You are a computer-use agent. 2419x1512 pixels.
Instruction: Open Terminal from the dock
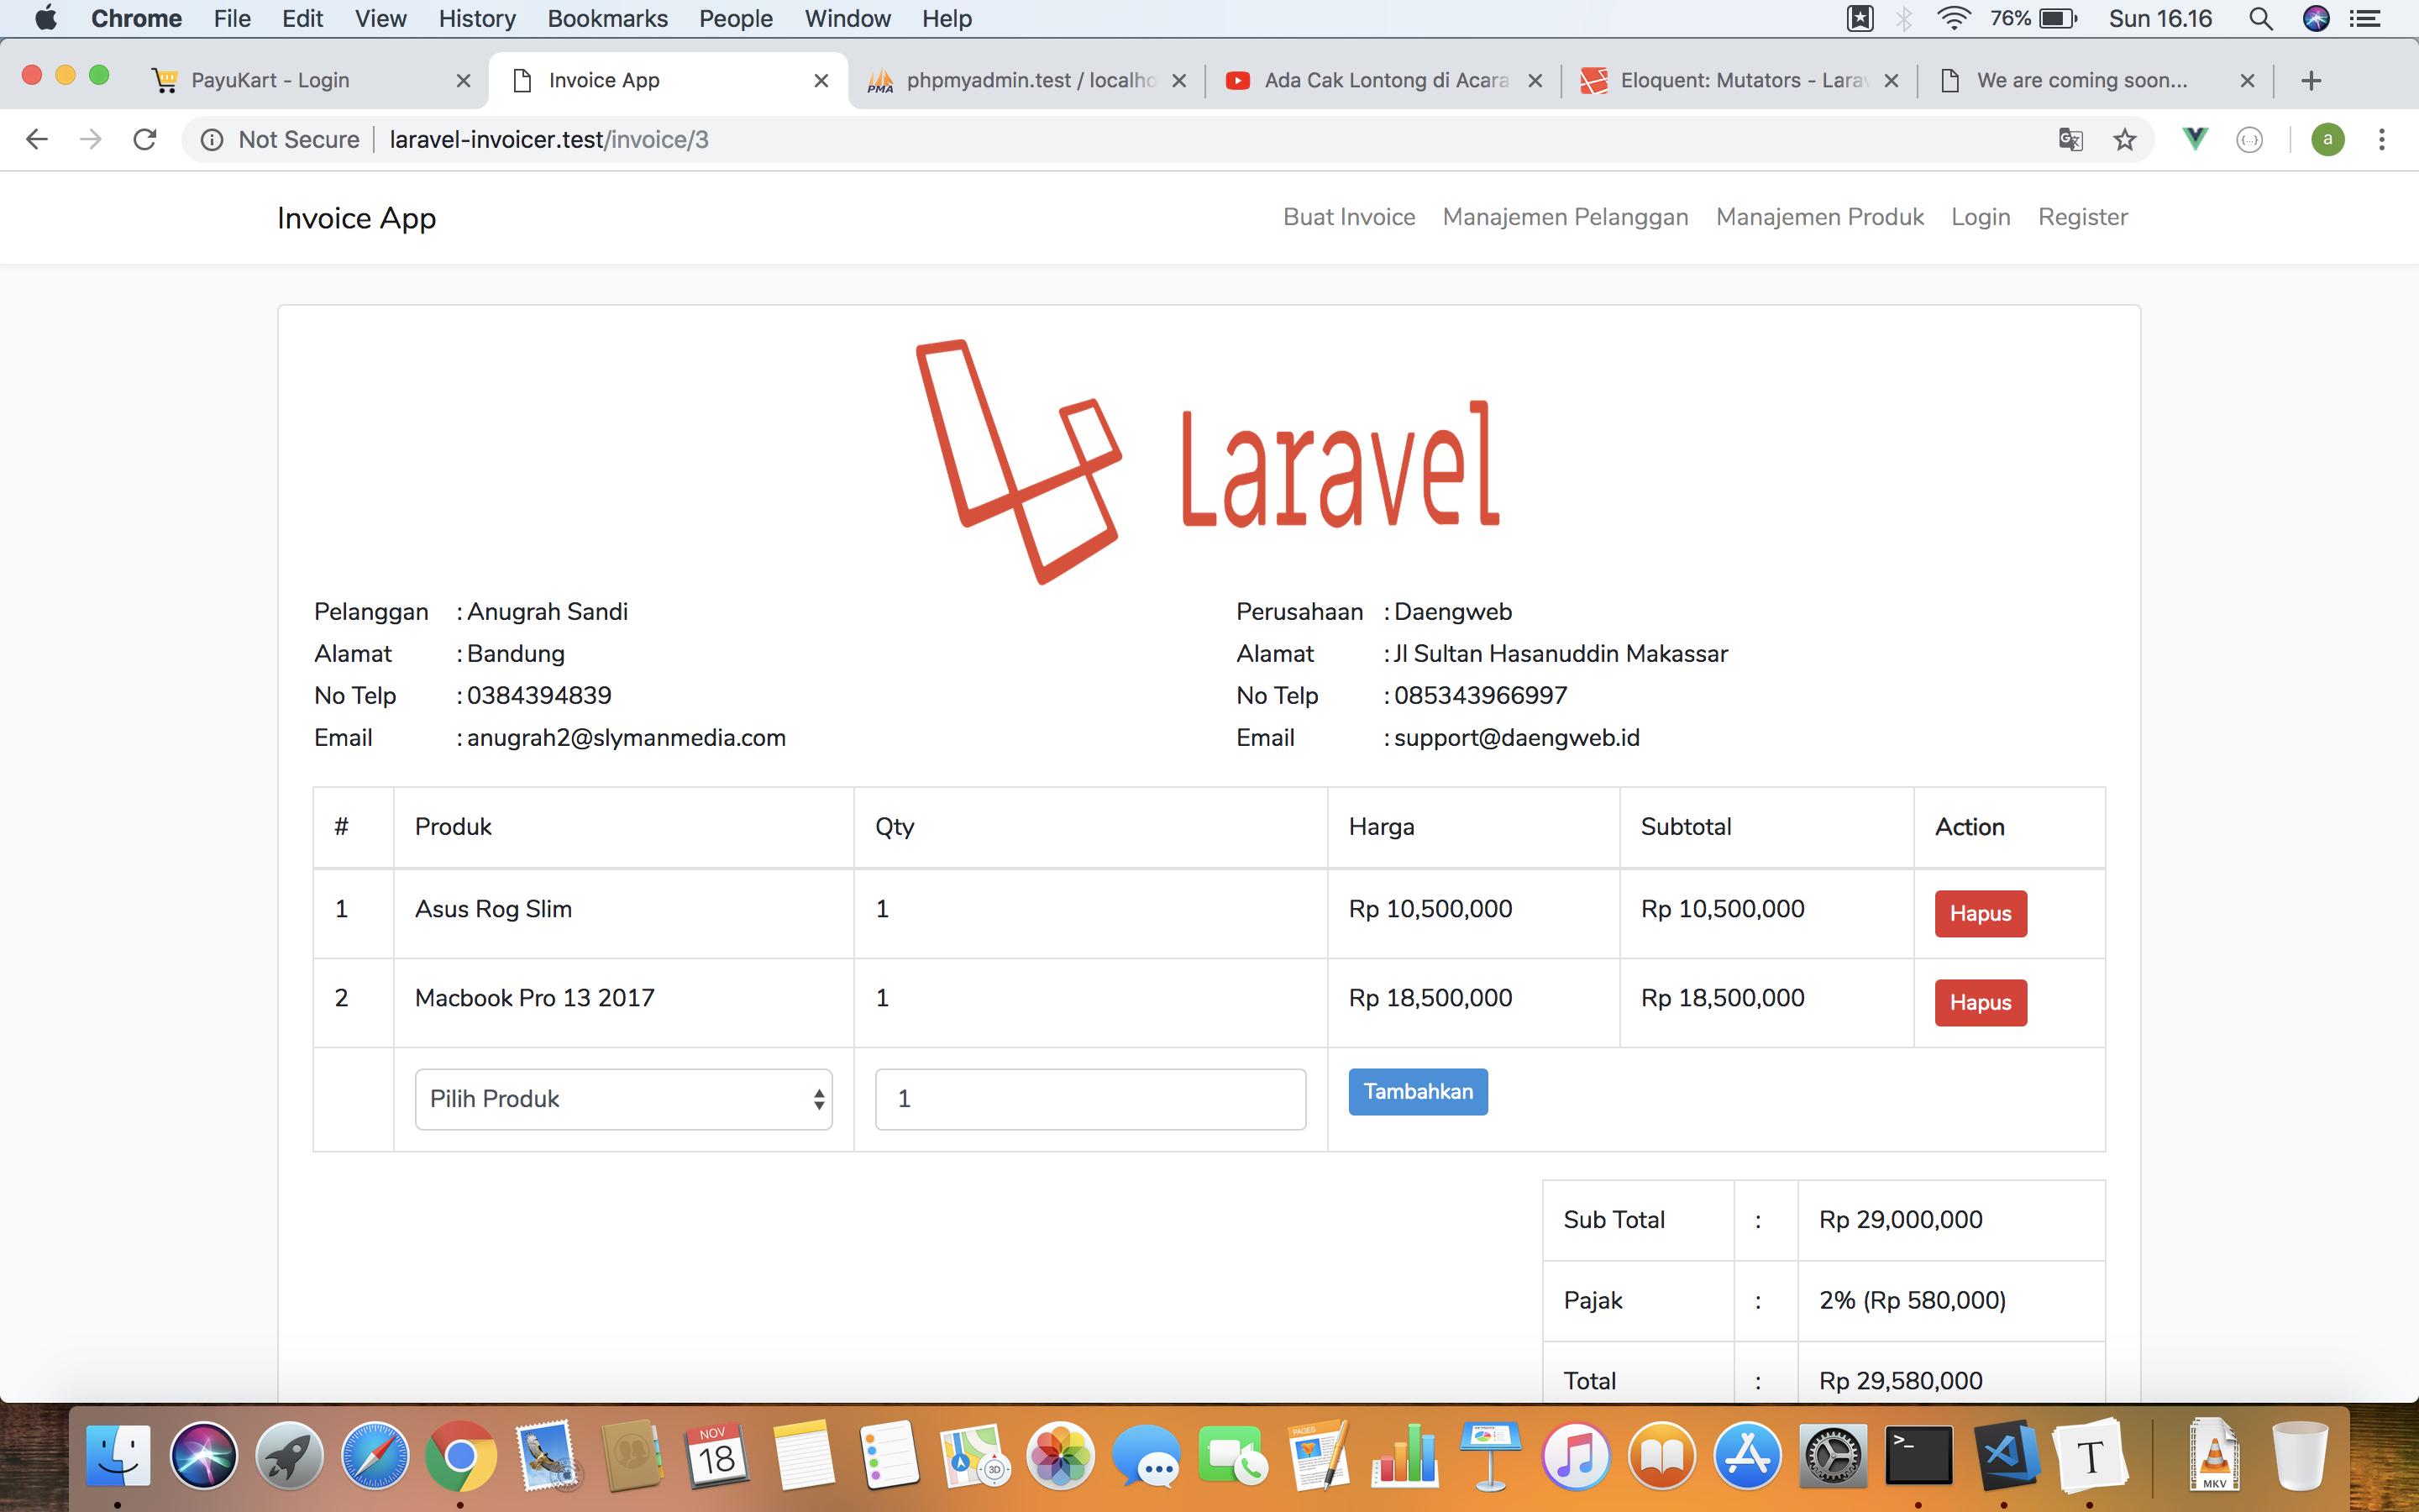tap(1918, 1455)
